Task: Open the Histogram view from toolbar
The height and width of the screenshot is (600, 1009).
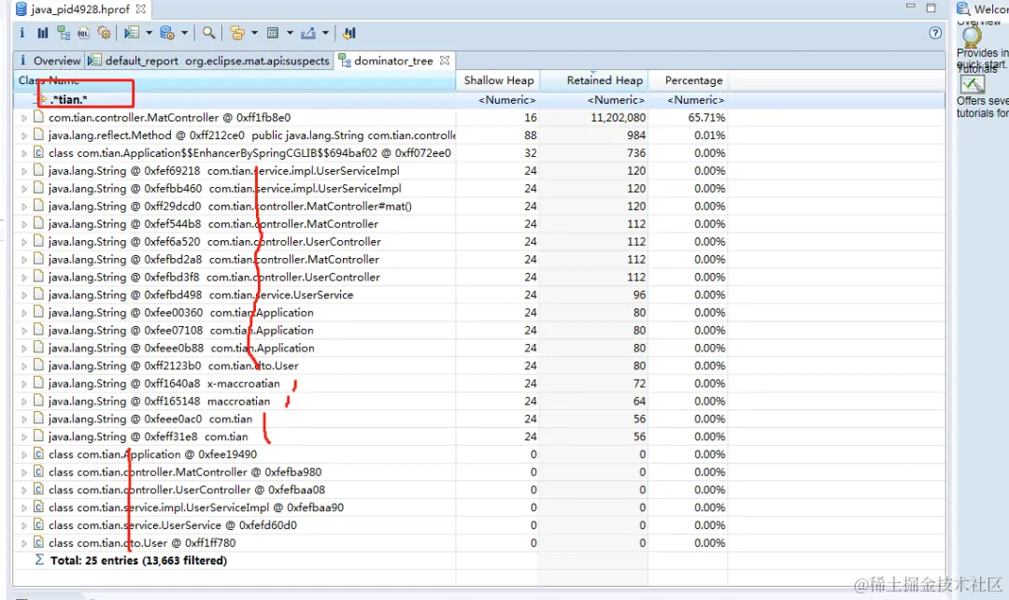Action: click(43, 33)
